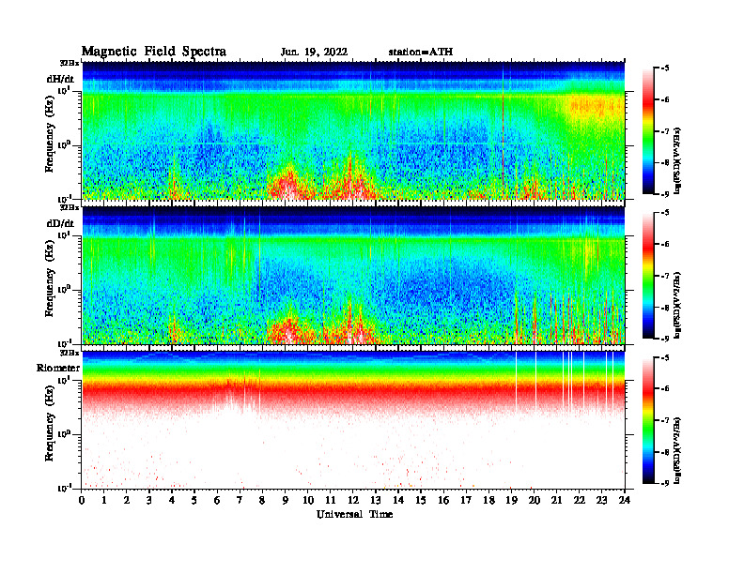744x574 pixels.
Task: Click hour 13 tick label on time axis
Action: pos(376,500)
